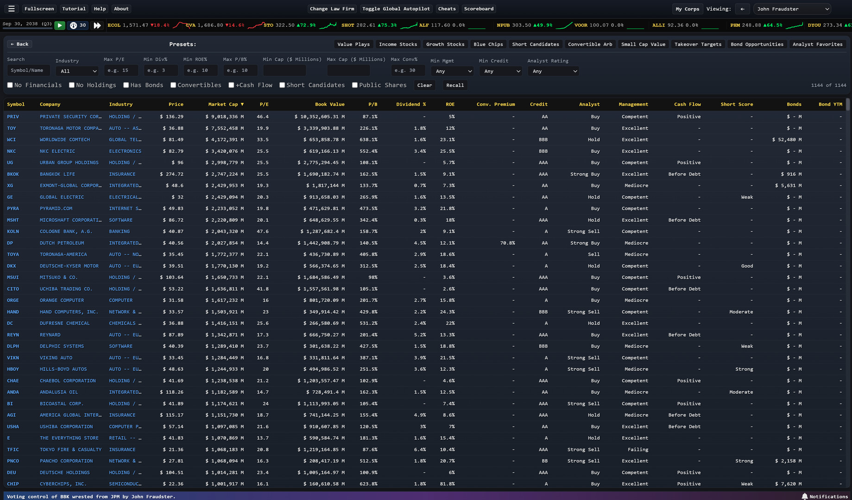The image size is (852, 500).
Task: Sort by Market Cap column header
Action: pyautogui.click(x=226, y=105)
